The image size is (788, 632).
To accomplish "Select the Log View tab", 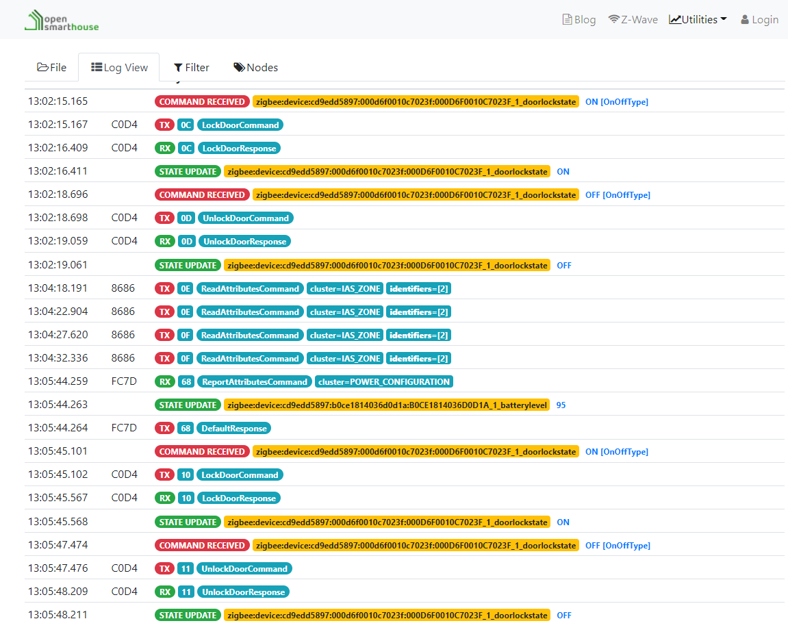I will coord(119,67).
